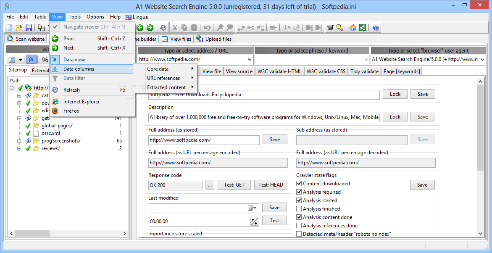Toggle Analysis required checkbox
The height and width of the screenshot is (253, 492).
(x=299, y=192)
